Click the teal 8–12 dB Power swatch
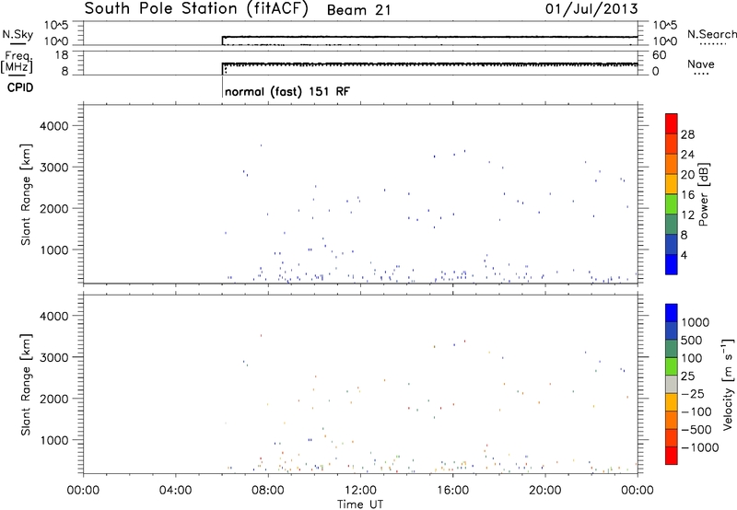Viewport: 737px width, 510px height. coord(672,225)
